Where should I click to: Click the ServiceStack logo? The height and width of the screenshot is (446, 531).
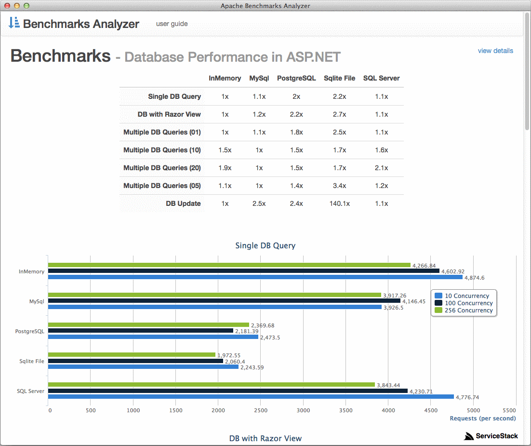491,436
